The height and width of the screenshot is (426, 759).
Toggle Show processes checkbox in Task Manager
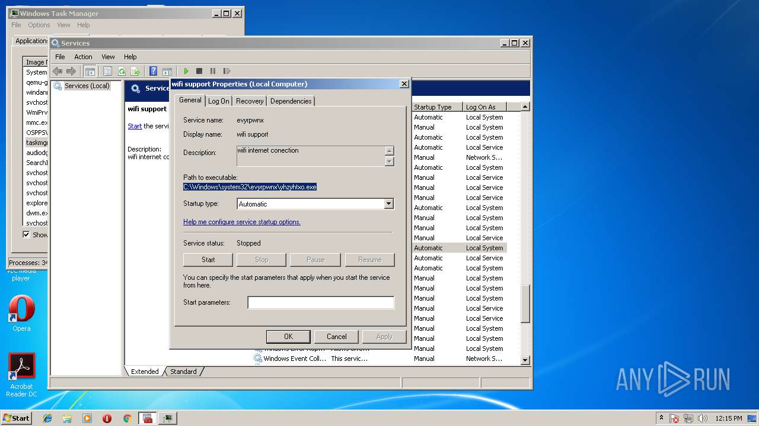[26, 234]
